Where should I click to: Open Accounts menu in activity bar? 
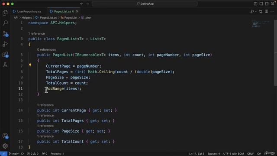(5, 136)
